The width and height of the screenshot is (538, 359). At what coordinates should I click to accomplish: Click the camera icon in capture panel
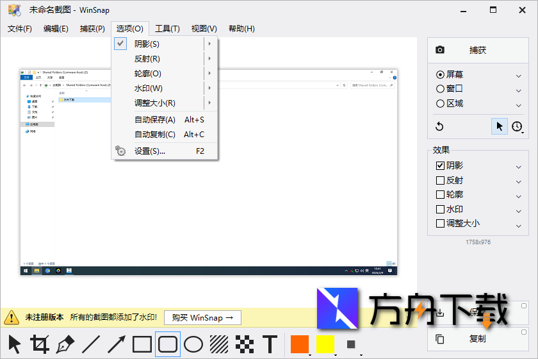pyautogui.click(x=440, y=50)
